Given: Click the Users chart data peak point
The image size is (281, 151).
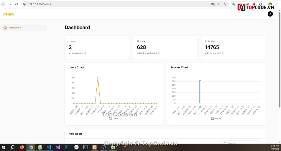Looking at the screenshot, I should pyautogui.click(x=98, y=77).
